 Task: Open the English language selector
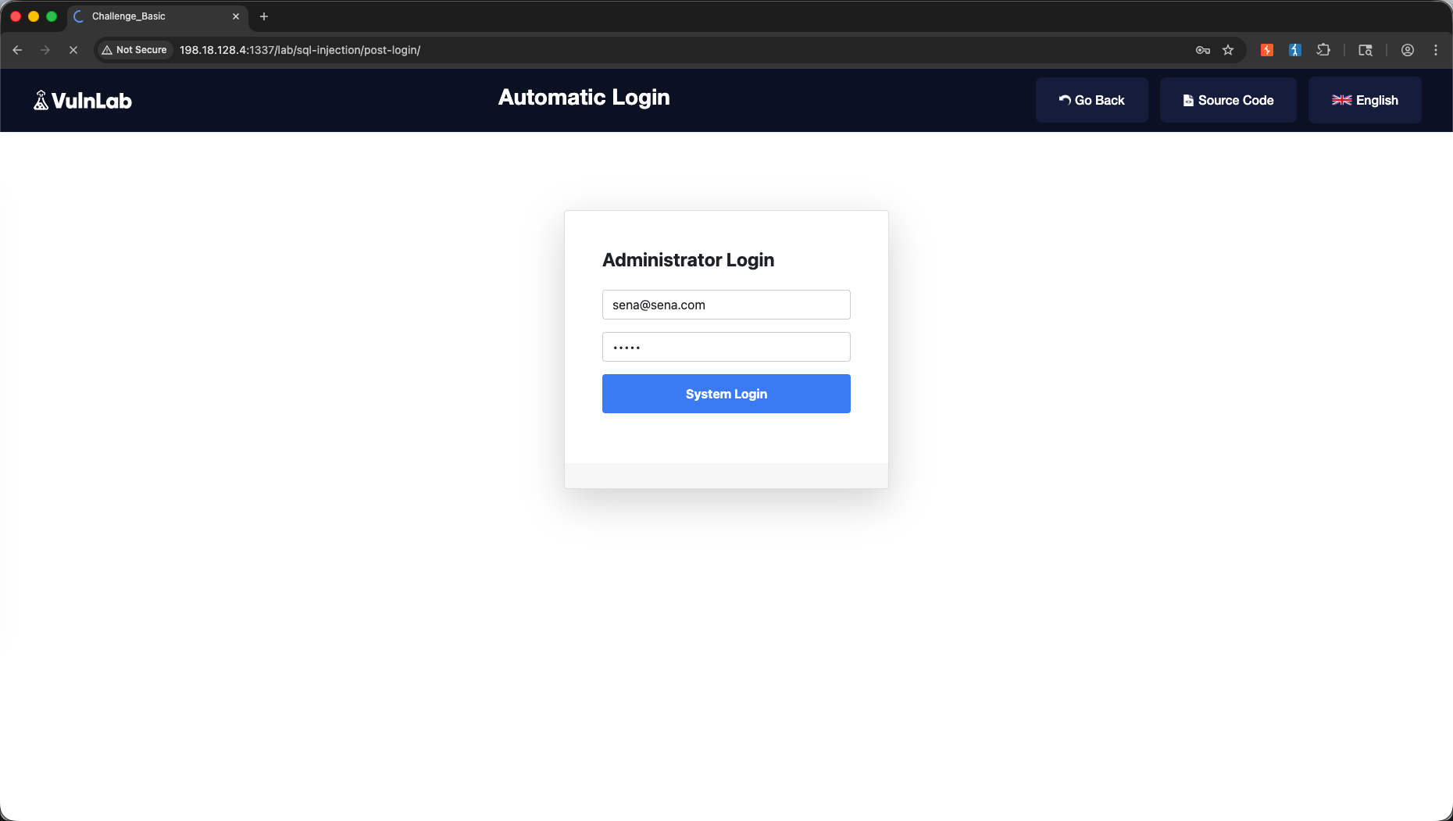[1365, 100]
